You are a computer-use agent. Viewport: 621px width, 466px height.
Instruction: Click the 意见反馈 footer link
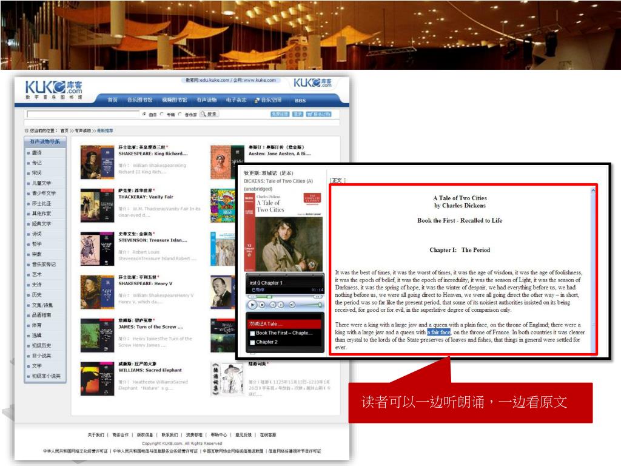tap(243, 434)
